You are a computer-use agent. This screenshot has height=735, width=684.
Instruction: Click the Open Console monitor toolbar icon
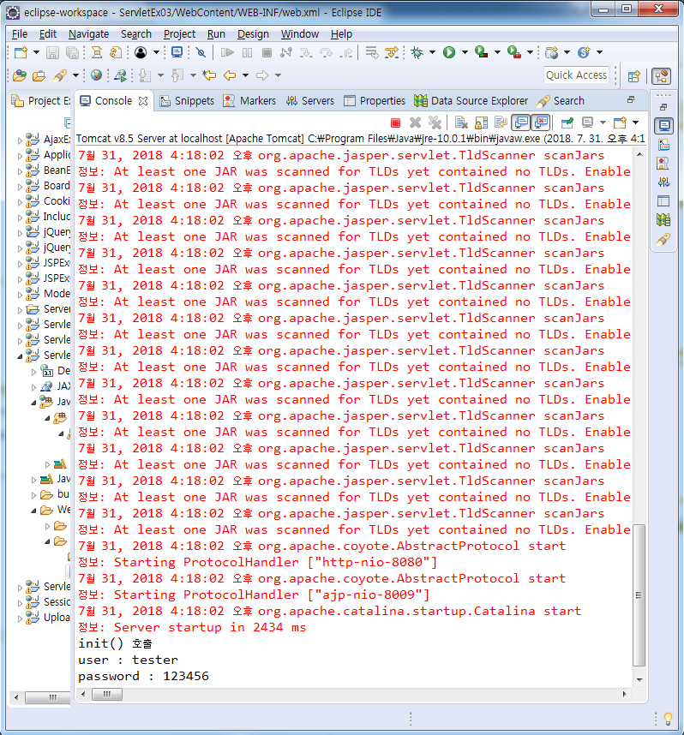click(x=177, y=52)
